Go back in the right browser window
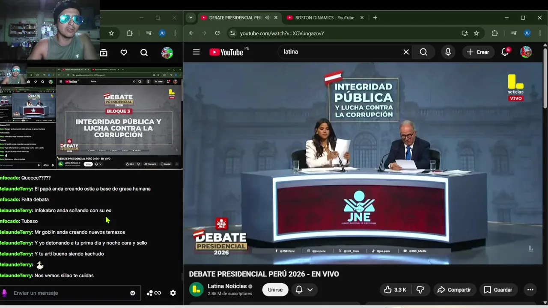The height and width of the screenshot is (308, 548). 191,33
